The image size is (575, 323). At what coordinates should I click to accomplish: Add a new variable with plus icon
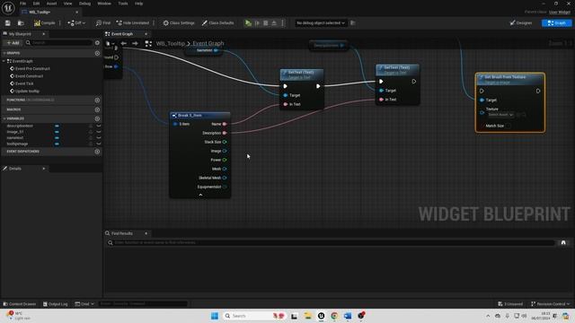tap(97, 118)
